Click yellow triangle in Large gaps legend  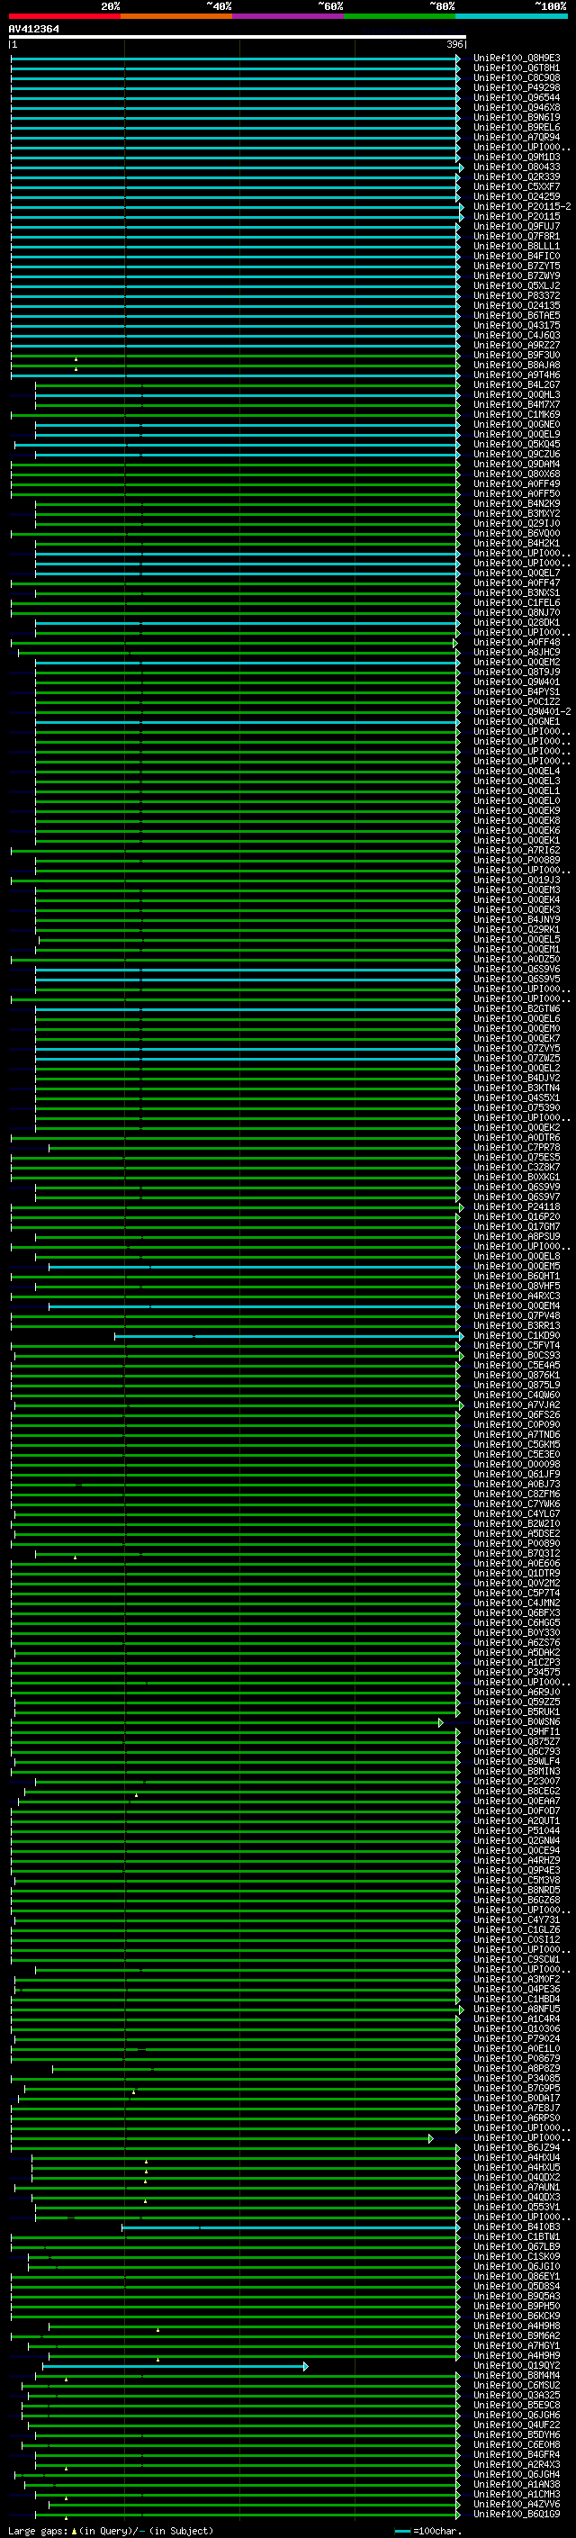click(74, 2531)
